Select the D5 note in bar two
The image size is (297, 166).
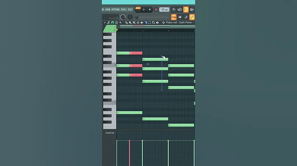(x=155, y=60)
